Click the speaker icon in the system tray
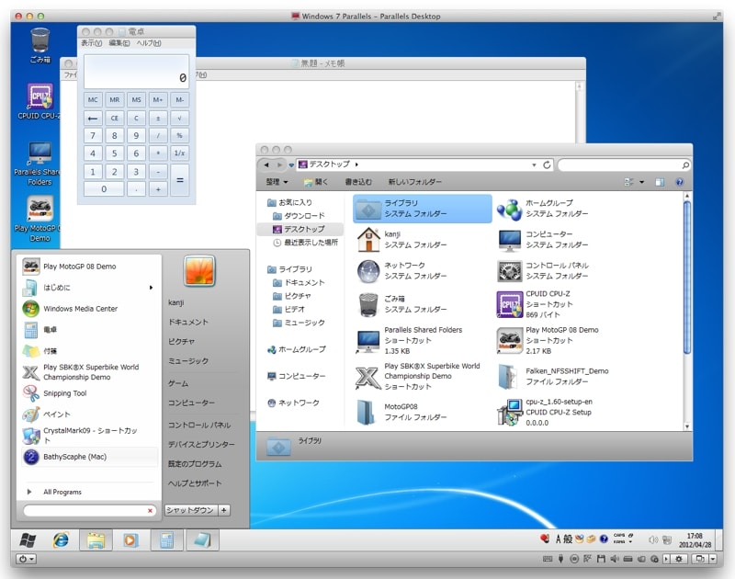Screen dimensions: 735x579 (653, 540)
